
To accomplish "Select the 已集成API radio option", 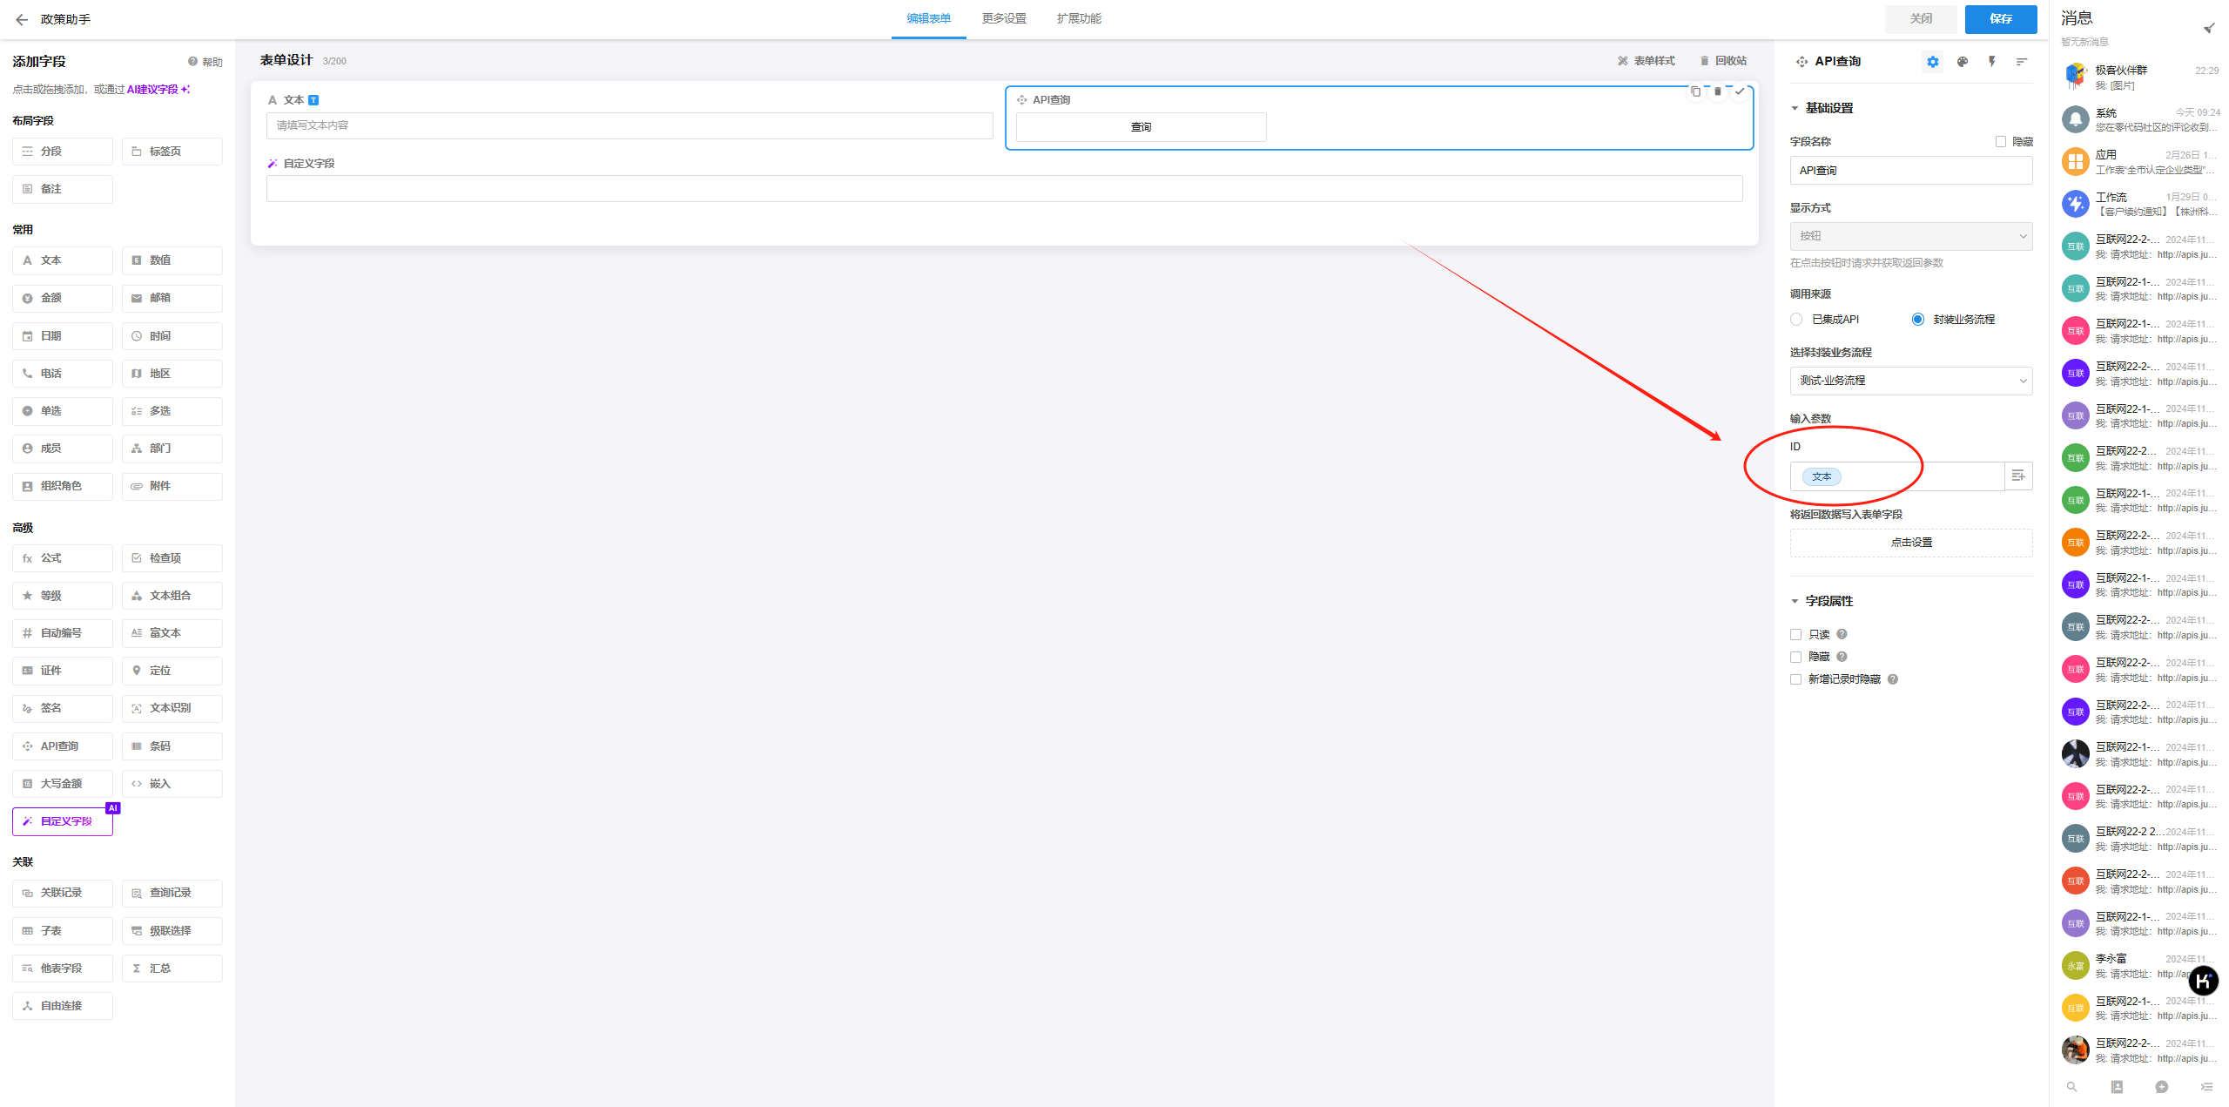I will 1796,320.
